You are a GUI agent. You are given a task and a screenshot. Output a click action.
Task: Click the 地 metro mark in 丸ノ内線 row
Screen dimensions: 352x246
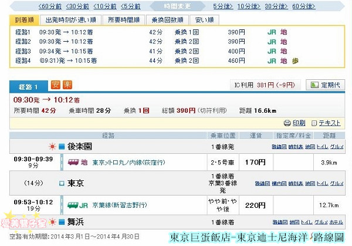tap(84, 162)
